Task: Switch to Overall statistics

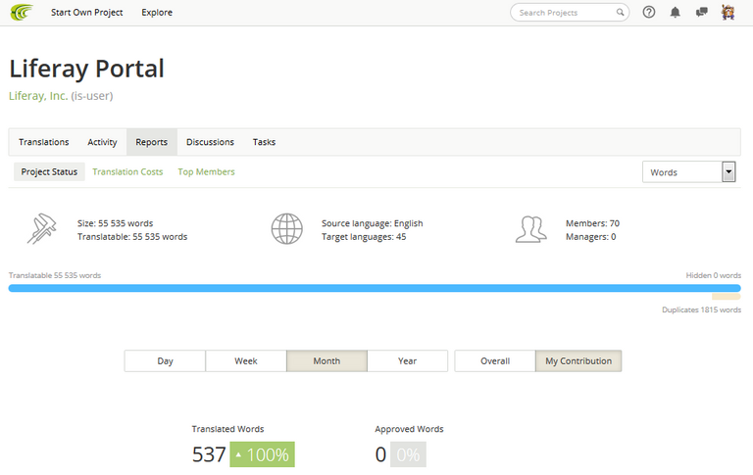Action: point(495,360)
